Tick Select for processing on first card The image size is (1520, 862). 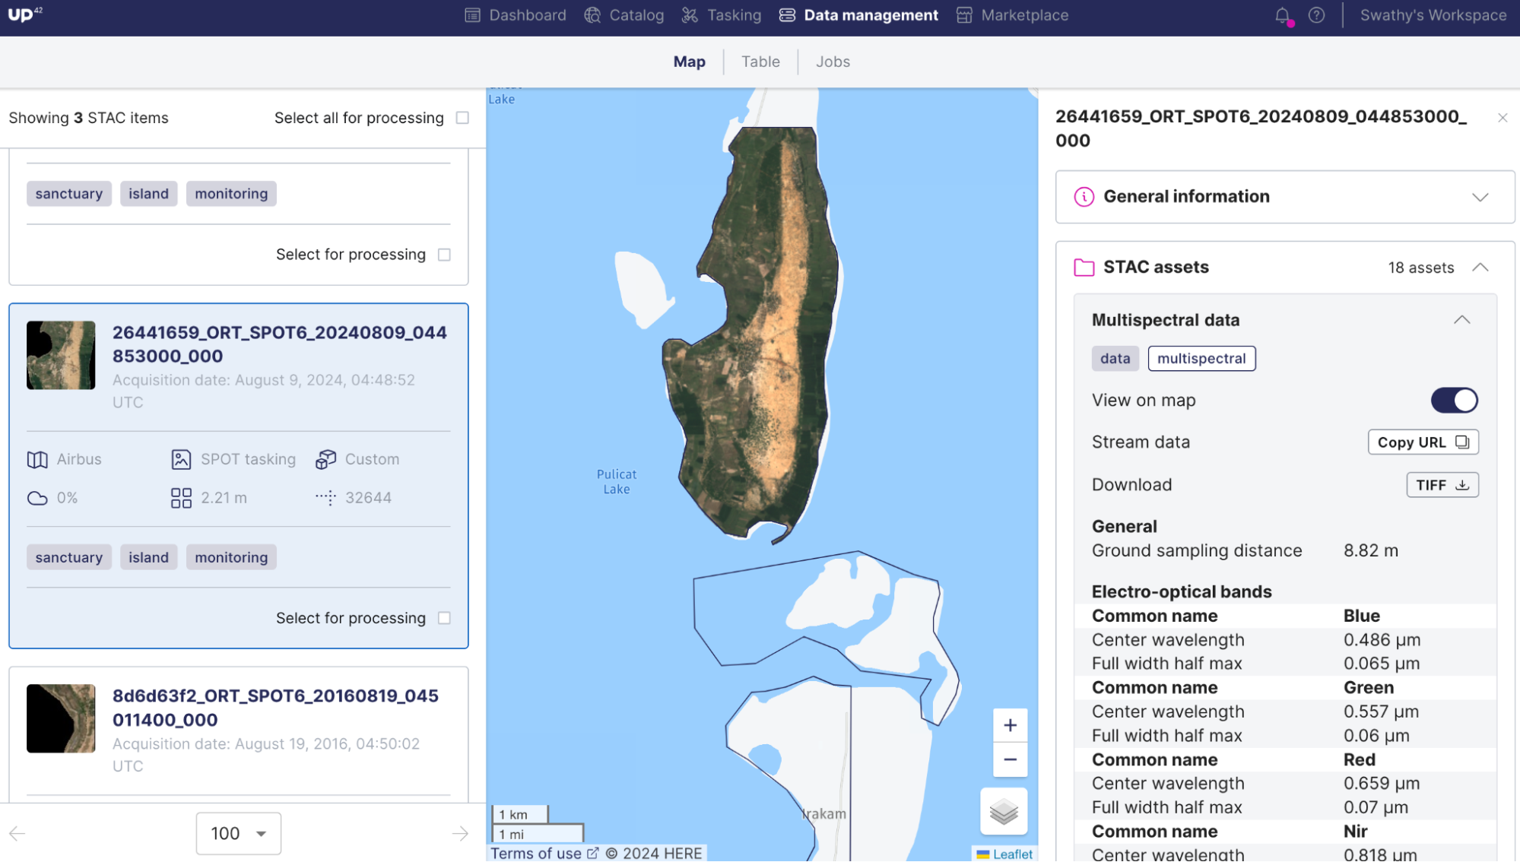(444, 255)
